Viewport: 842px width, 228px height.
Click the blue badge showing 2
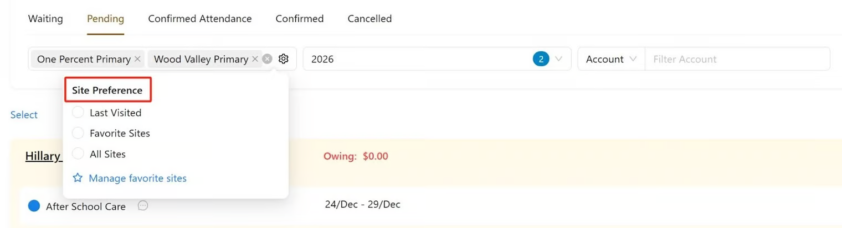pos(541,59)
